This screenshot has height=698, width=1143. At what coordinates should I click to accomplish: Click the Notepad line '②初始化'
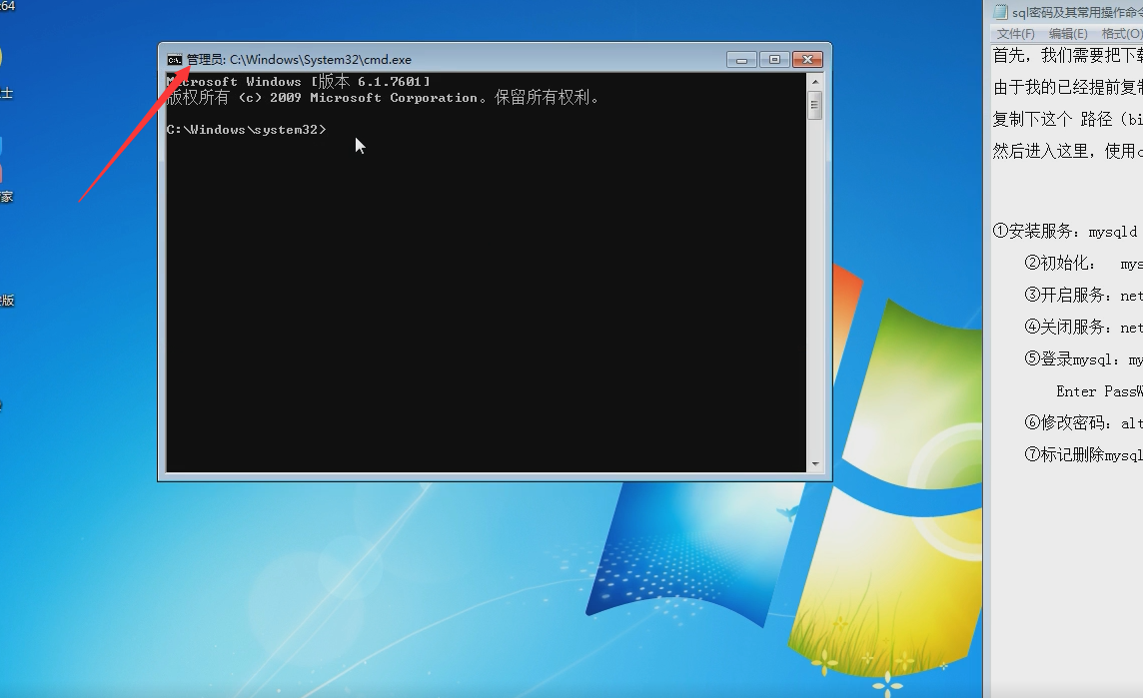[x=1083, y=264]
